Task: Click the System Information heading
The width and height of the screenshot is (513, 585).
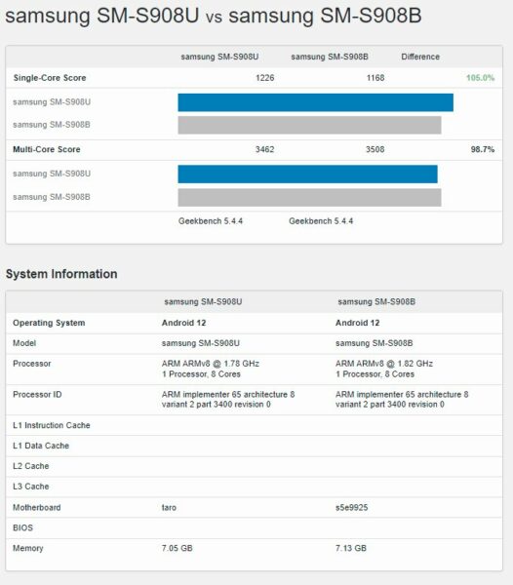Action: (x=61, y=274)
